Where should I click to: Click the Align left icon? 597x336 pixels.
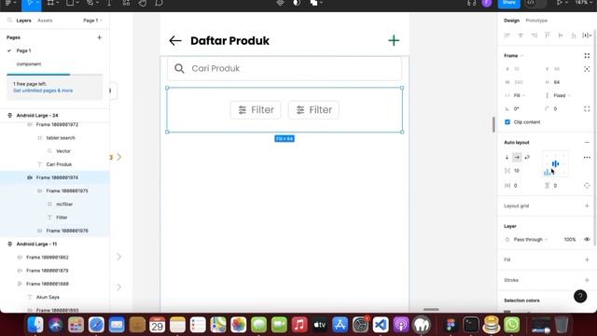coord(507,35)
